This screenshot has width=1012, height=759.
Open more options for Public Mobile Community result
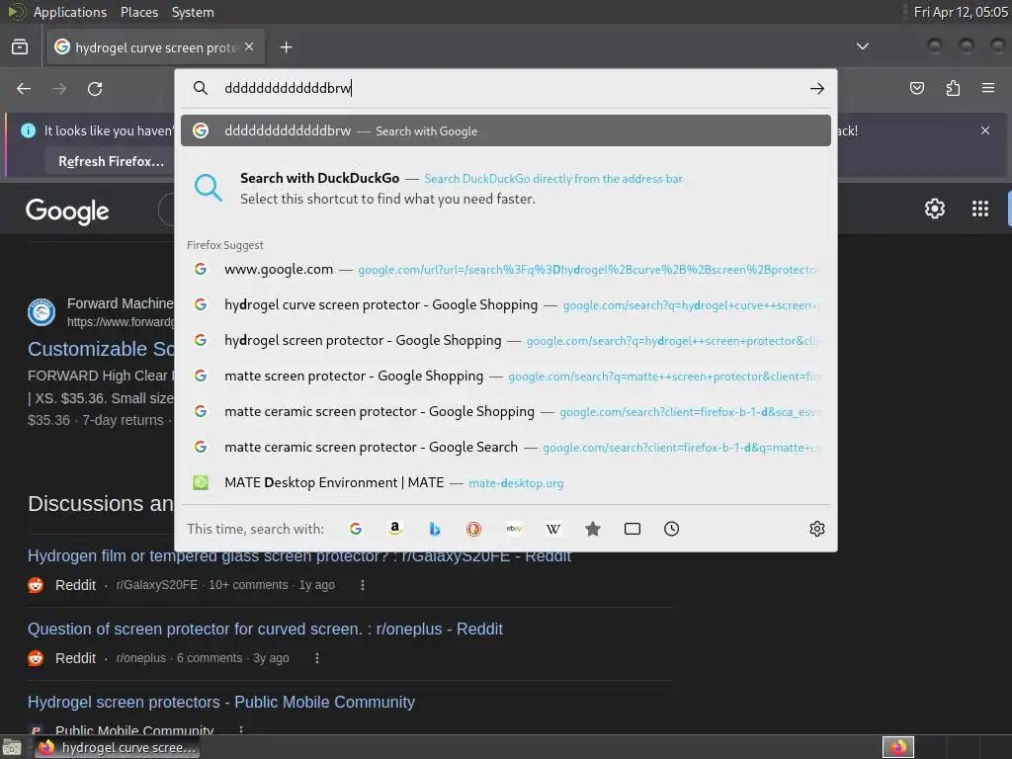point(241,730)
